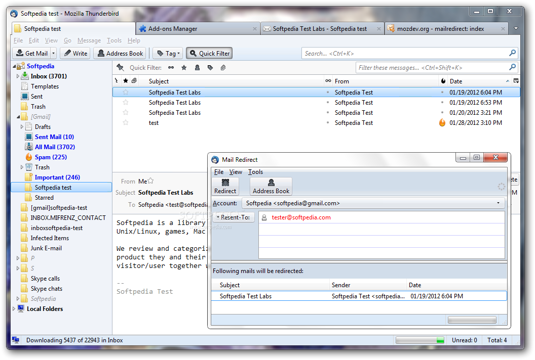Sort messages by Subject column header
Viewport: 535px width, 360px height.
(232, 81)
